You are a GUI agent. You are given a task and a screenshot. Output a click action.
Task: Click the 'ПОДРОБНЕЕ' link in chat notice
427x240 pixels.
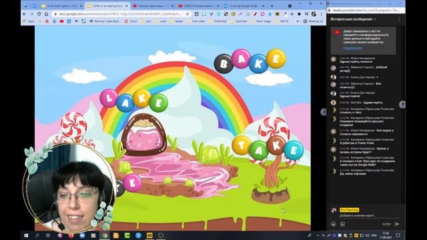(x=353, y=49)
